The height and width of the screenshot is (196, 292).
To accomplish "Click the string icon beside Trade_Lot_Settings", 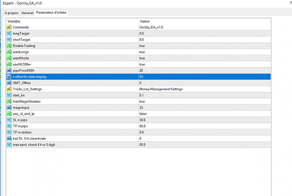I will [9, 89].
